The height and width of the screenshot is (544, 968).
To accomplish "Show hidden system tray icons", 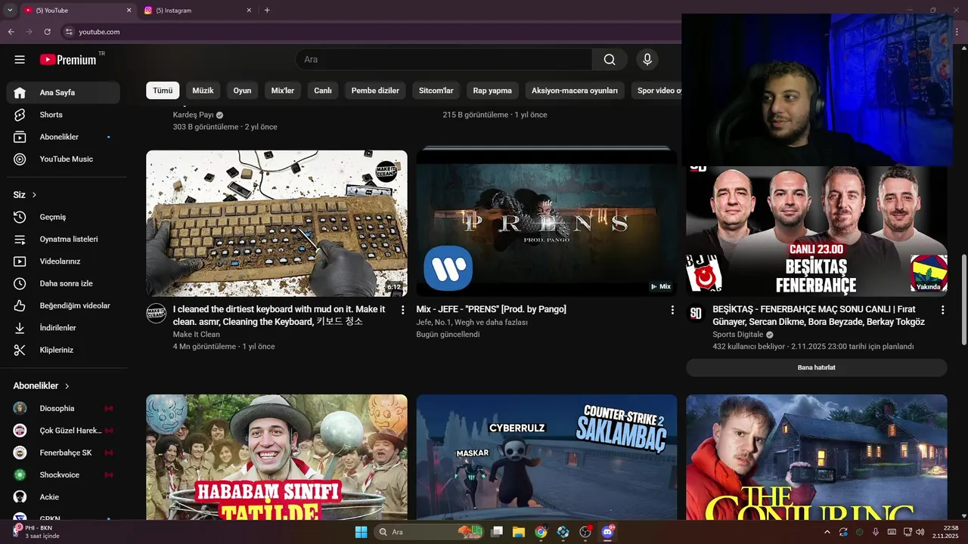I will pyautogui.click(x=827, y=532).
